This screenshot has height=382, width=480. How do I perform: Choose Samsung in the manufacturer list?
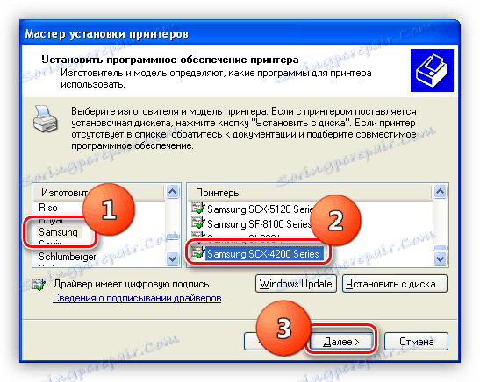pos(58,232)
